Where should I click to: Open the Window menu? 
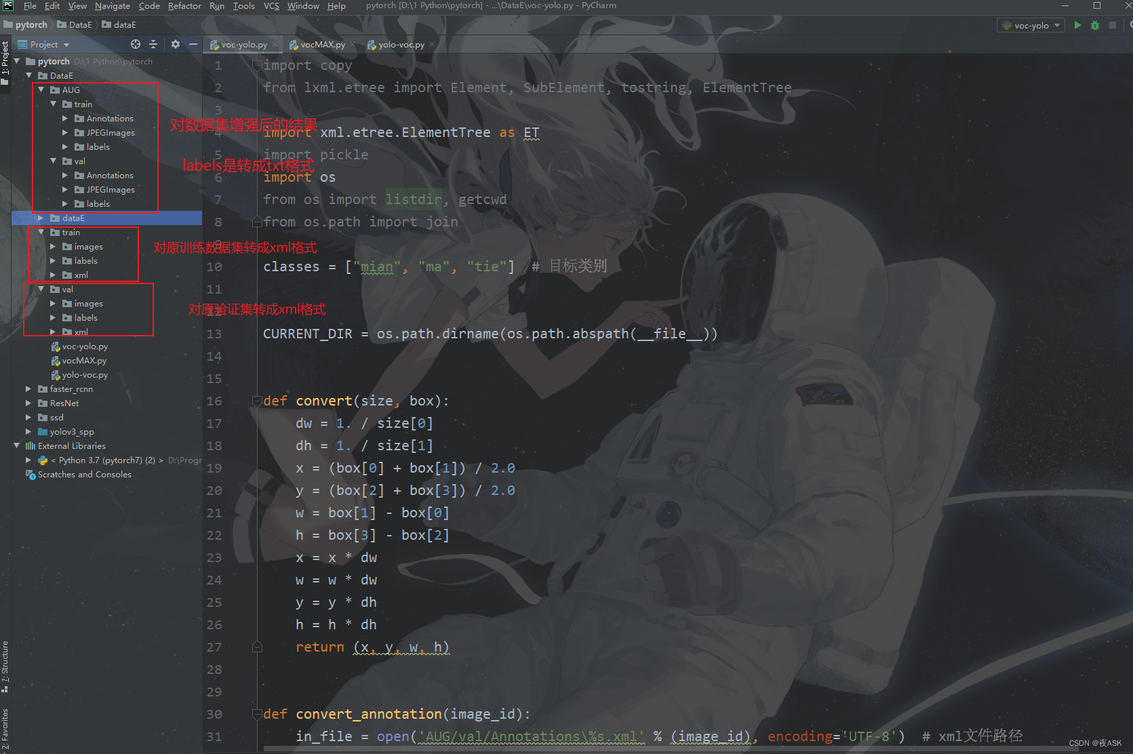click(x=303, y=6)
